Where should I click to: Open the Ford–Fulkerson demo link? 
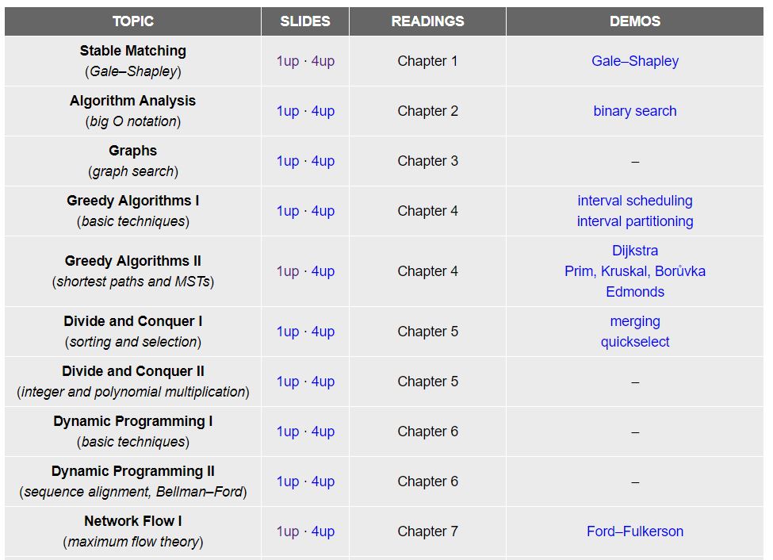pyautogui.click(x=634, y=531)
